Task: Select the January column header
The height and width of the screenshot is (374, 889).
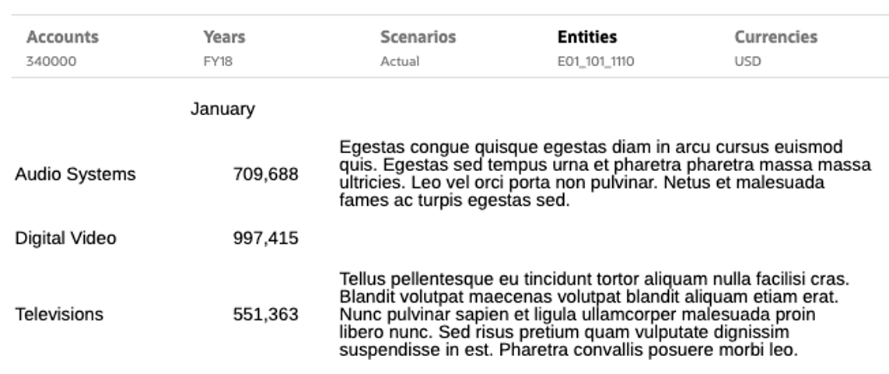Action: coord(222,110)
